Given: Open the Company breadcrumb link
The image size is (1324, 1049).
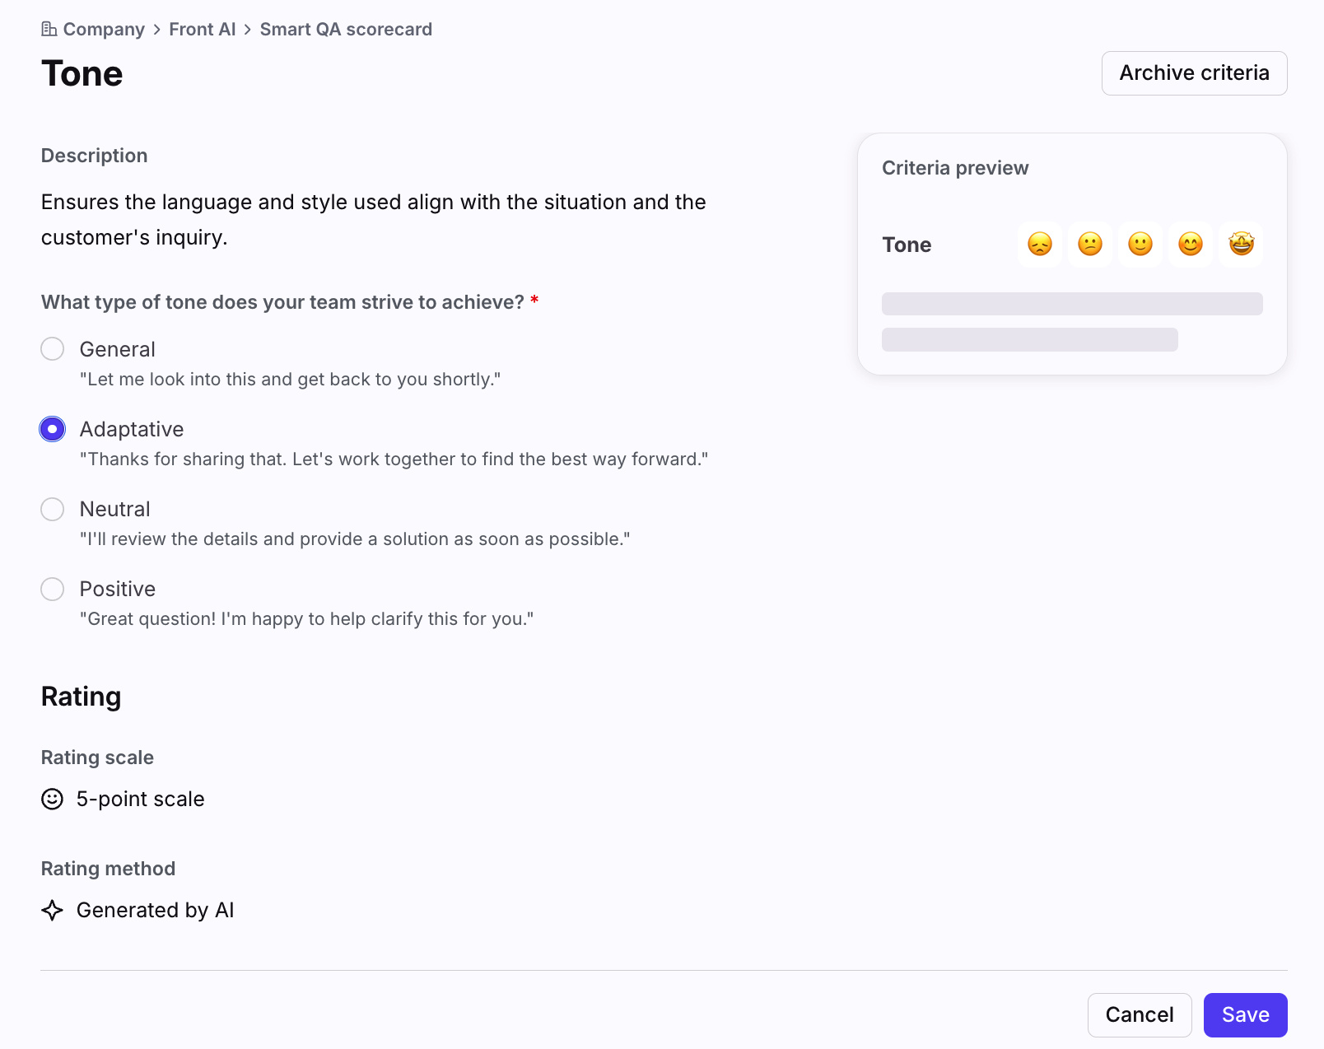Looking at the screenshot, I should point(104,30).
